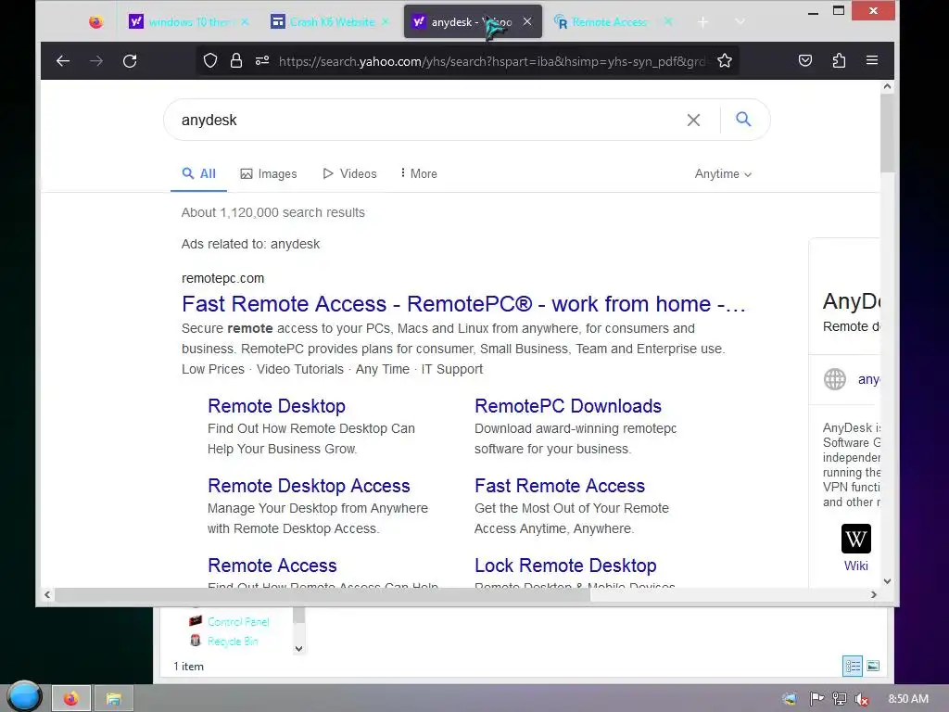
Task: Click About 1,120,000 search results text
Action: [x=273, y=212]
